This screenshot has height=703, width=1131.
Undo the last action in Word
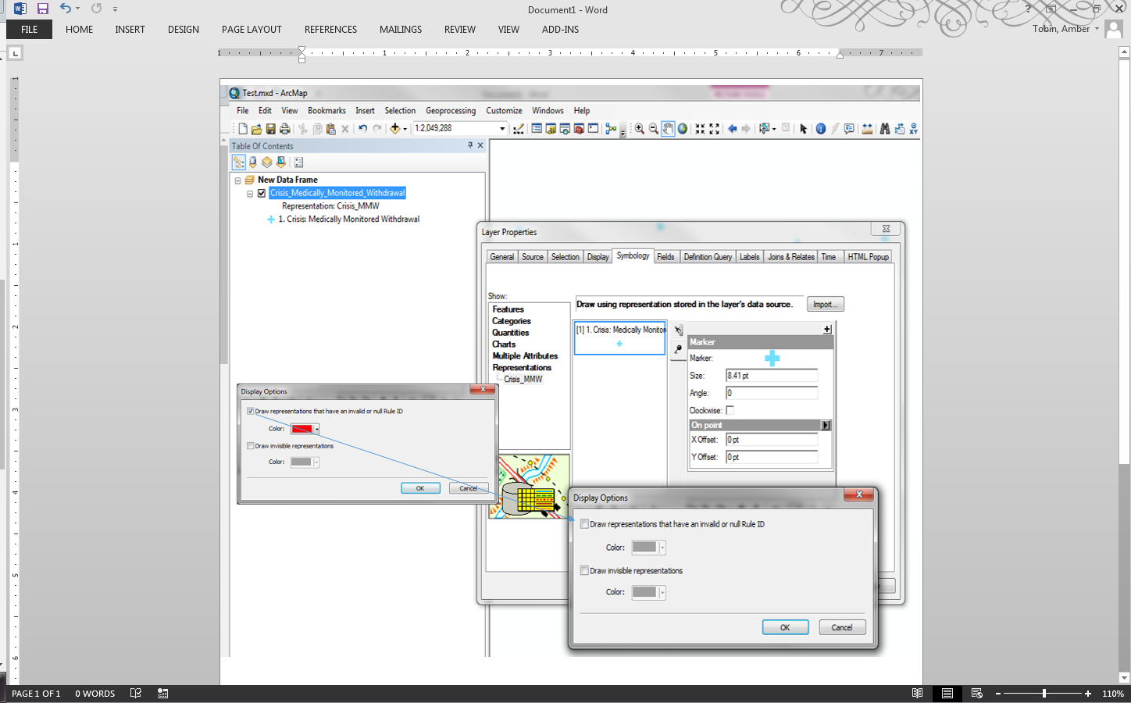pos(66,9)
